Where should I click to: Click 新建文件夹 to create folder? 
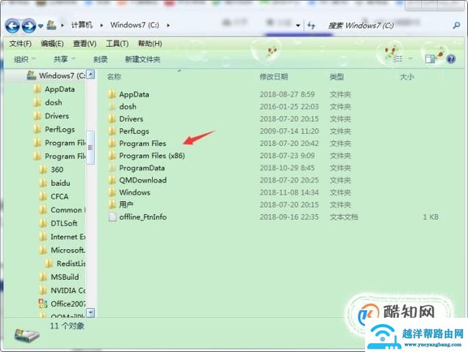pos(143,60)
